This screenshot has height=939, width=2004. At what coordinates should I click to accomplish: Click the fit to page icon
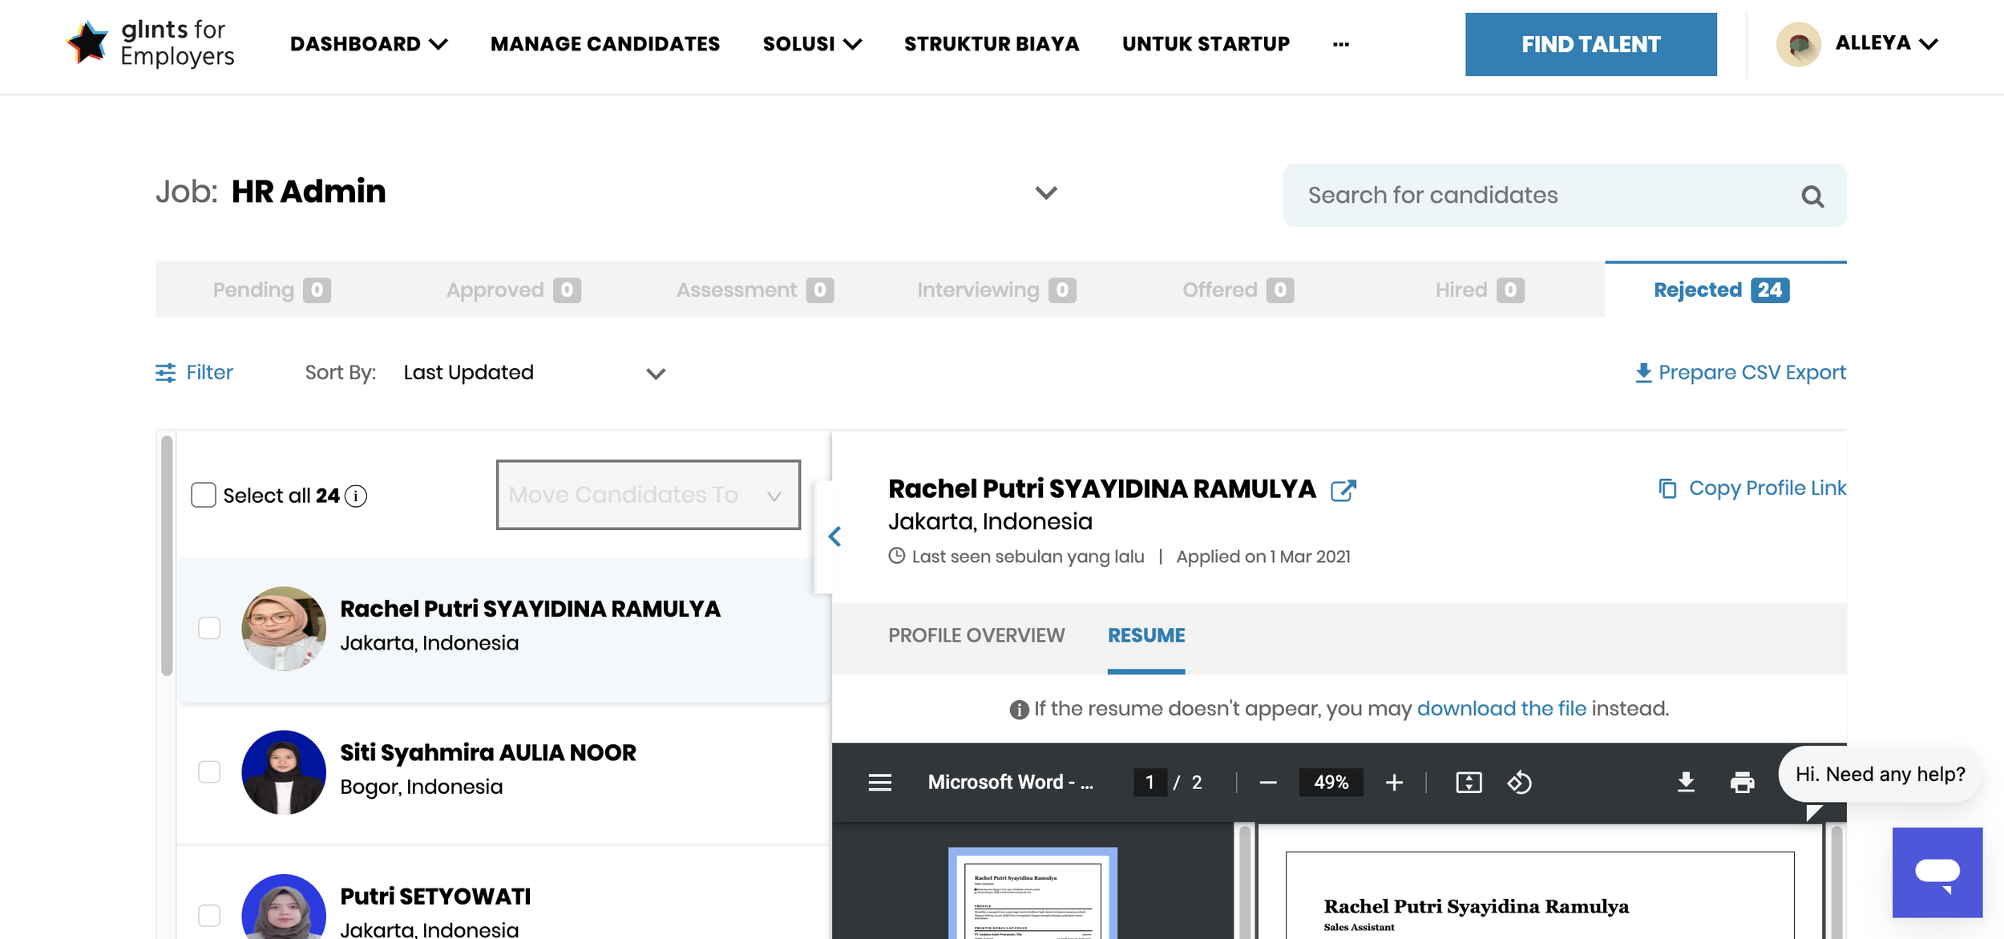tap(1468, 782)
